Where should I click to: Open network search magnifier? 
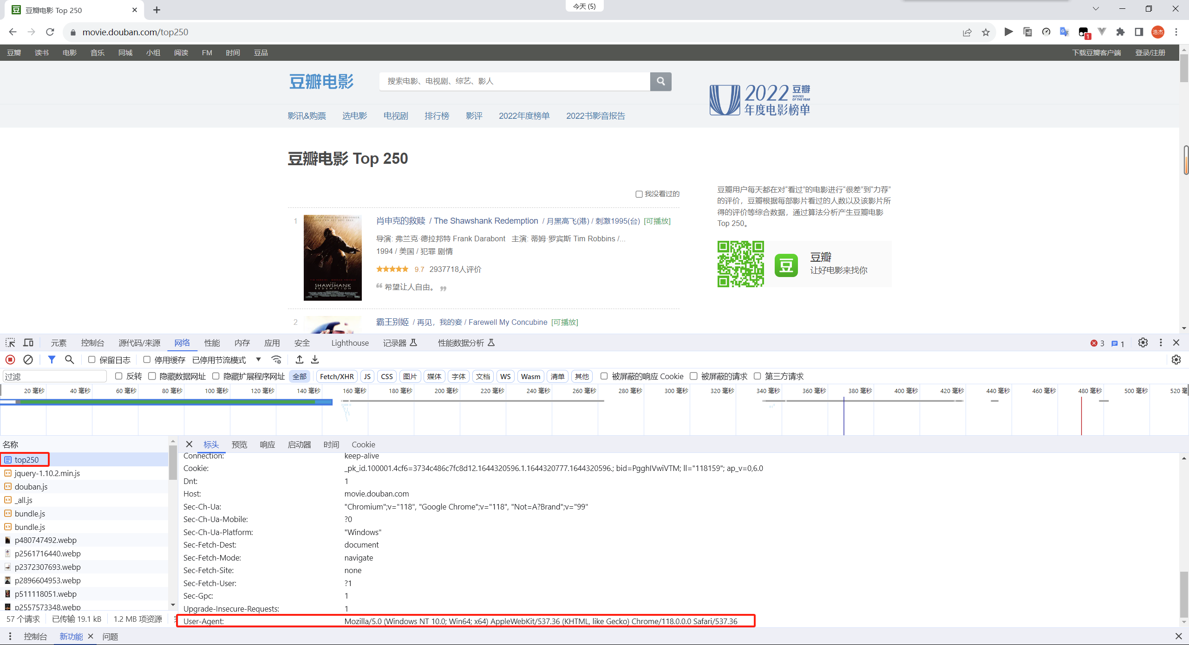(70, 360)
